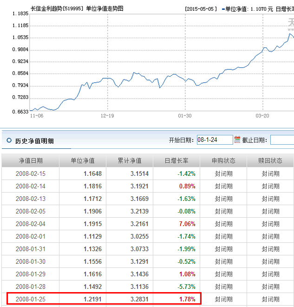This screenshot has width=294, height=307.
Task: Click the chart title 长信金利趋势[519995]
Action: point(57,9)
